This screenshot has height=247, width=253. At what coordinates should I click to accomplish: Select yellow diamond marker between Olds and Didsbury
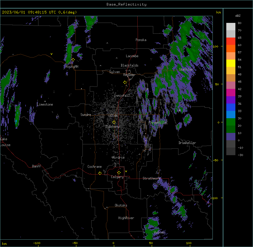tap(114, 122)
